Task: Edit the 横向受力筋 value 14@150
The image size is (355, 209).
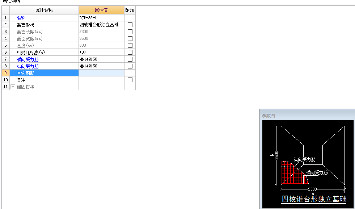Action: pyautogui.click(x=101, y=59)
